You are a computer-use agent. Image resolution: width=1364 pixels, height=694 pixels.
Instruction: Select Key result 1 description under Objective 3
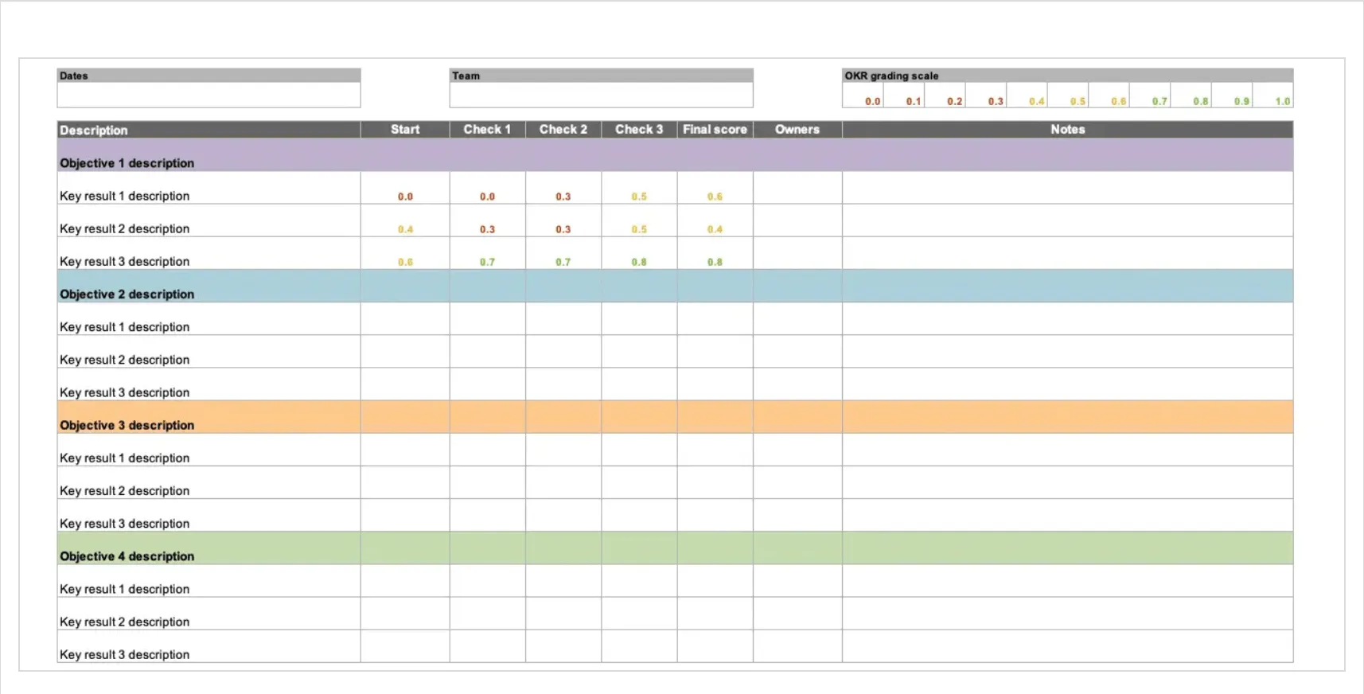coord(124,458)
